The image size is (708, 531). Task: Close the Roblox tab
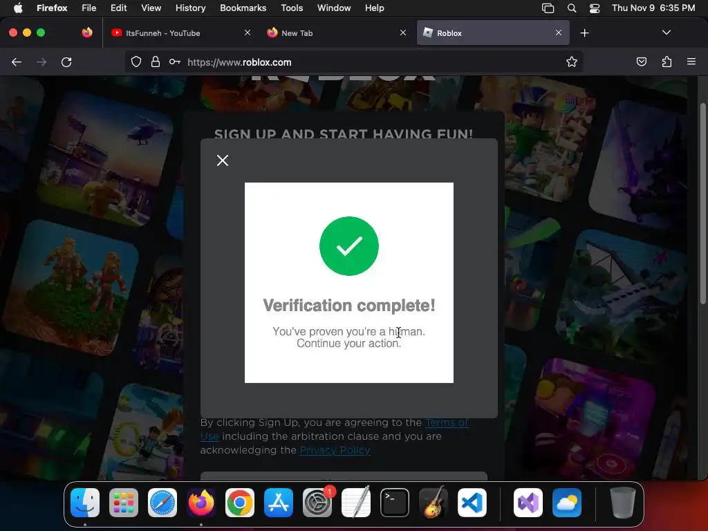[x=559, y=33]
